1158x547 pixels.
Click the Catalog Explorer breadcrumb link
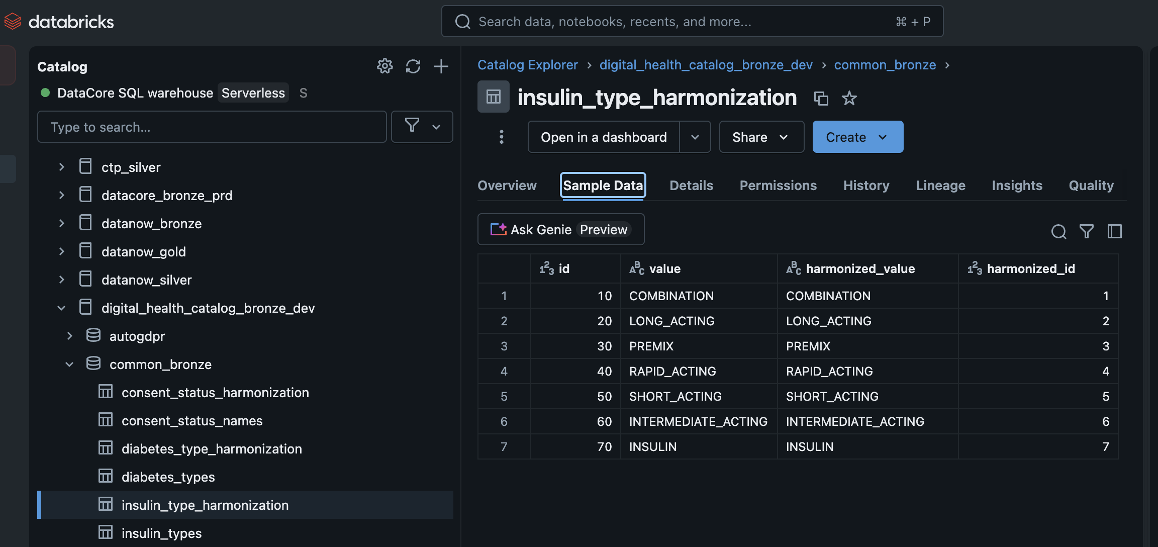click(527, 65)
